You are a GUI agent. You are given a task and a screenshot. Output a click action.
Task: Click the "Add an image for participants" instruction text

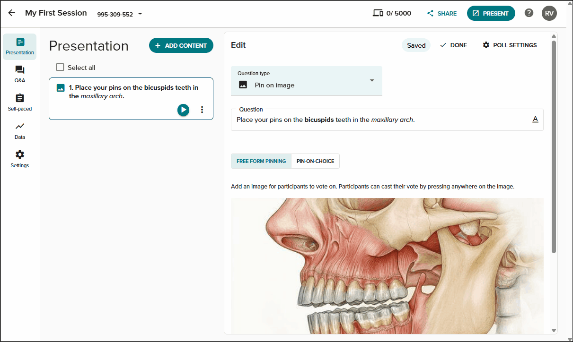click(x=372, y=187)
